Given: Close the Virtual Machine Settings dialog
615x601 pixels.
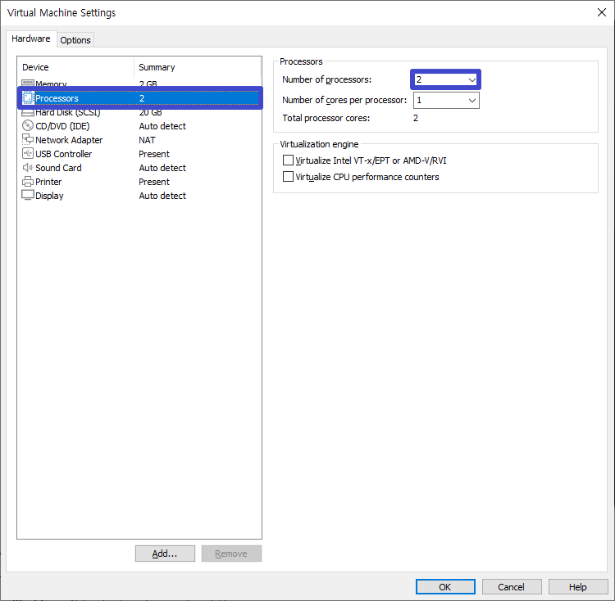Looking at the screenshot, I should tap(601, 12).
